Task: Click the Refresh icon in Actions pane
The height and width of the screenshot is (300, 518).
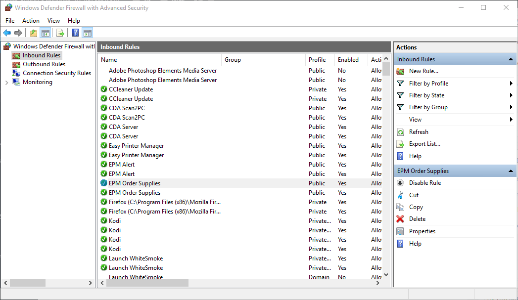Action: tap(400, 131)
